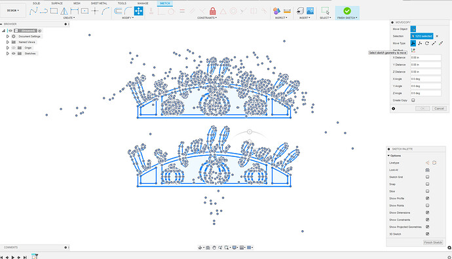
Task: Activate the Move/Copy tool icon
Action: pyautogui.click(x=138, y=11)
